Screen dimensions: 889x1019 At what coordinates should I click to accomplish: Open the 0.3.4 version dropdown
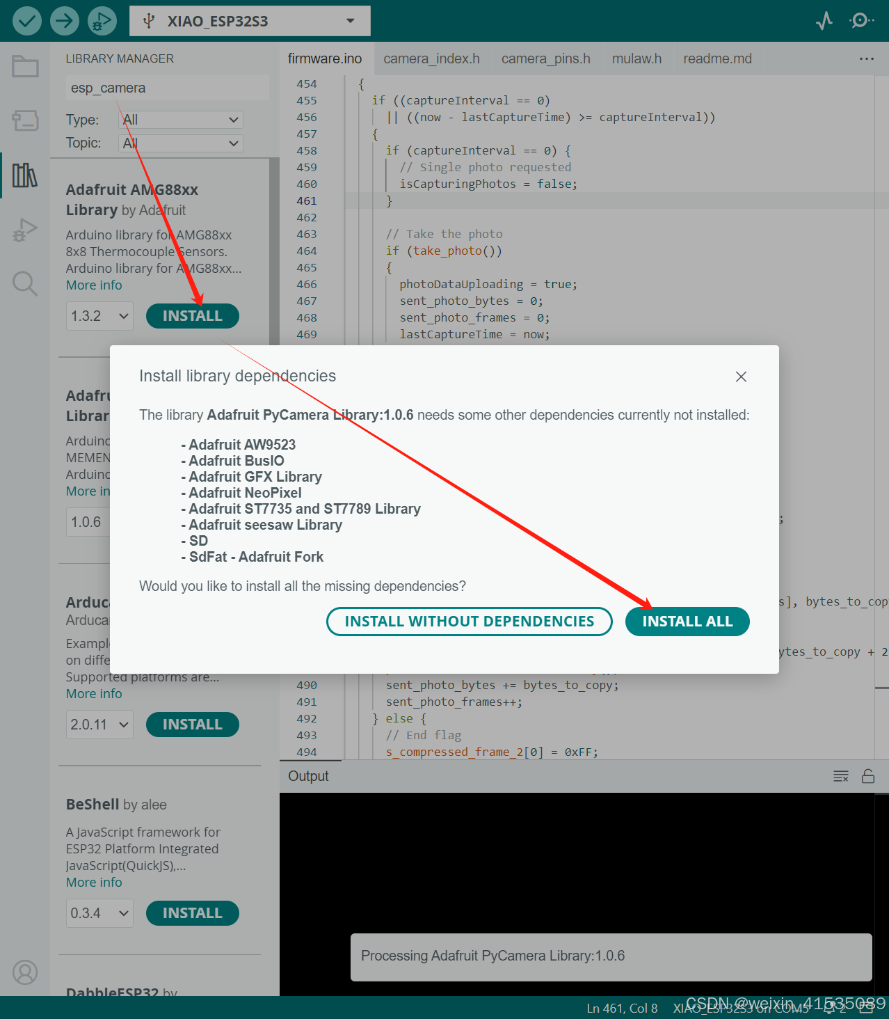[99, 913]
